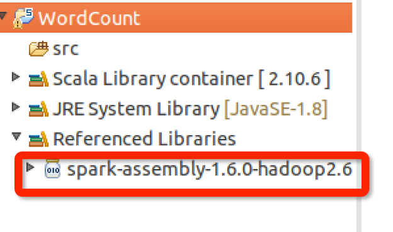Collapse the WordCount project tree
Image resolution: width=393 pixels, height=232 pixels.
point(3,16)
